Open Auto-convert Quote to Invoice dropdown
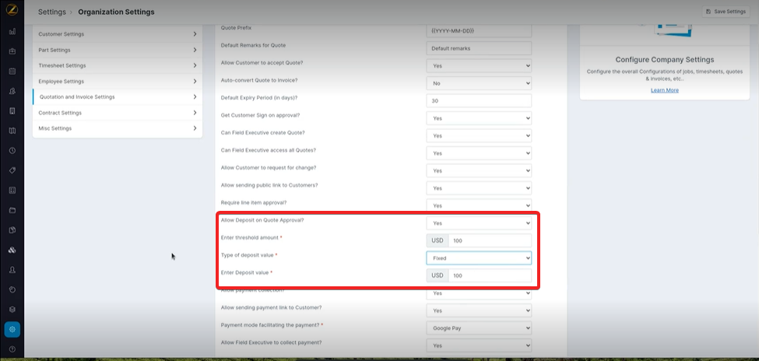This screenshot has width=759, height=361. (x=479, y=83)
